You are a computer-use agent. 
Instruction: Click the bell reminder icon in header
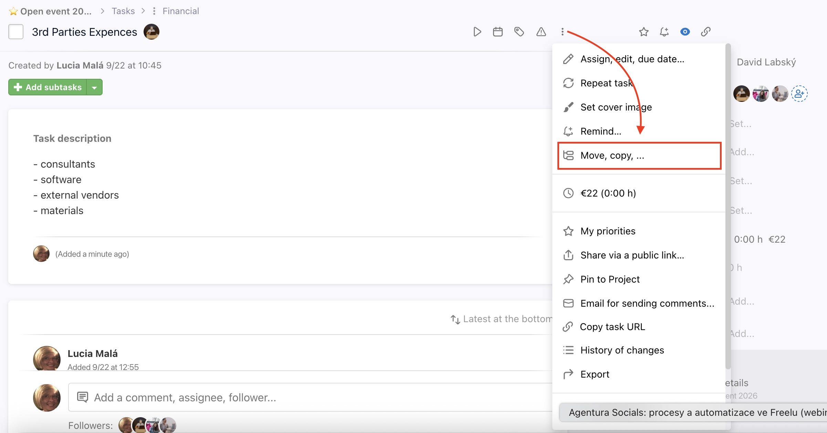tap(664, 32)
